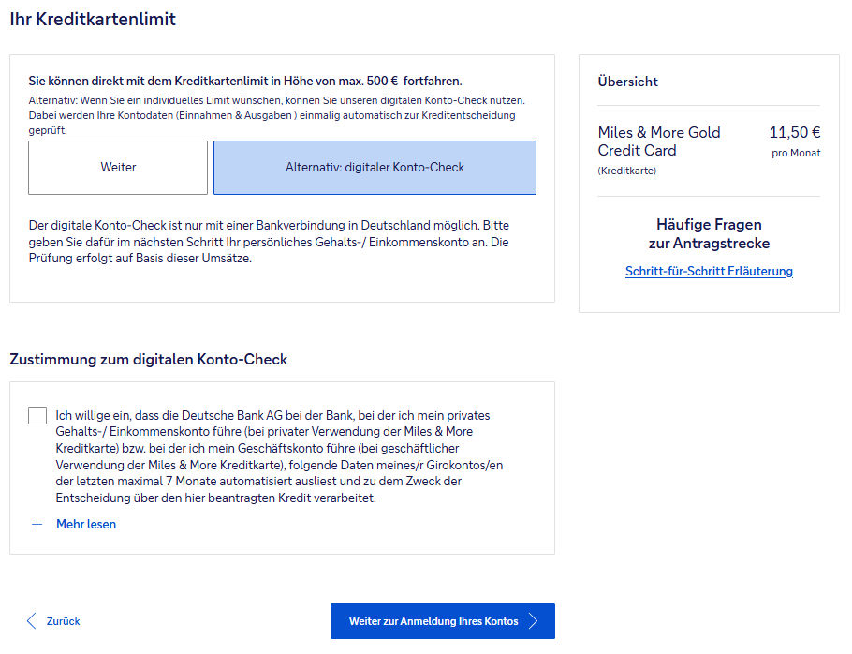Click Zustimmung zum digitalen Konto-Check heading
852x654 pixels.
(x=148, y=360)
